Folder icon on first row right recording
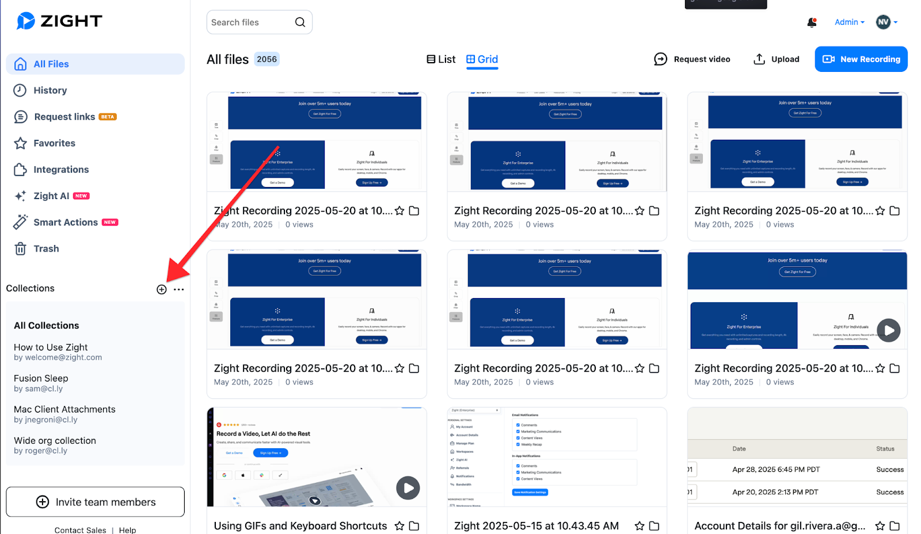The width and height of the screenshot is (921, 534). tap(895, 211)
